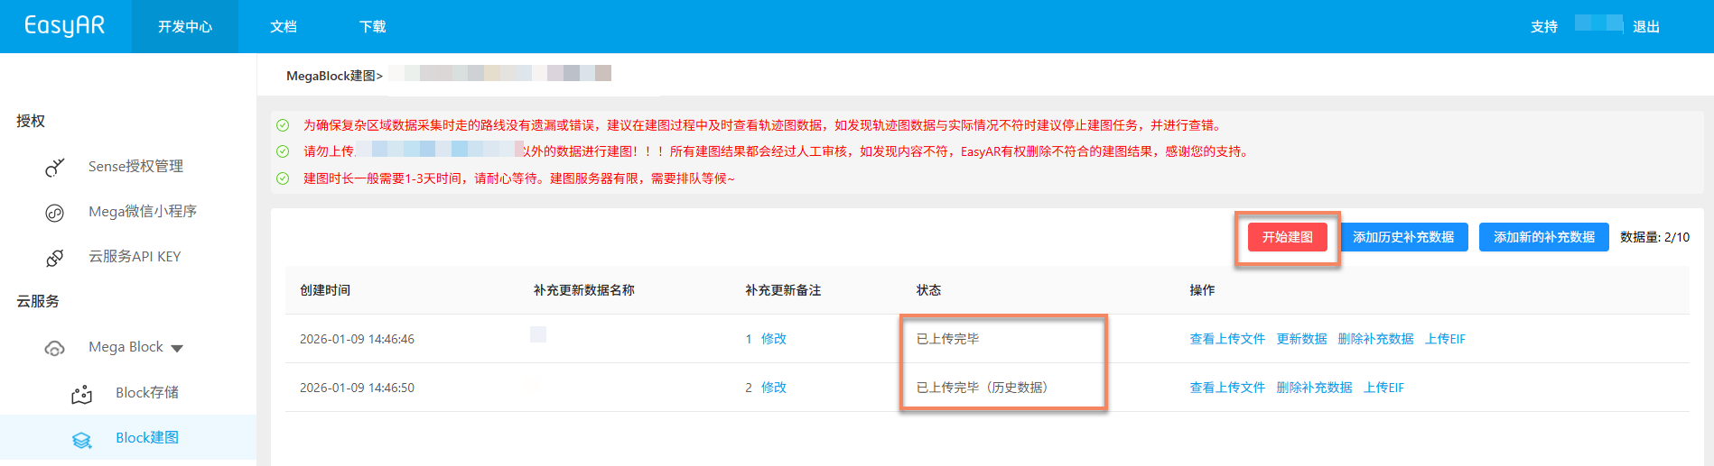Screen dimensions: 1714x466
Task: Click 修改 link for remark 1
Action: 773,339
